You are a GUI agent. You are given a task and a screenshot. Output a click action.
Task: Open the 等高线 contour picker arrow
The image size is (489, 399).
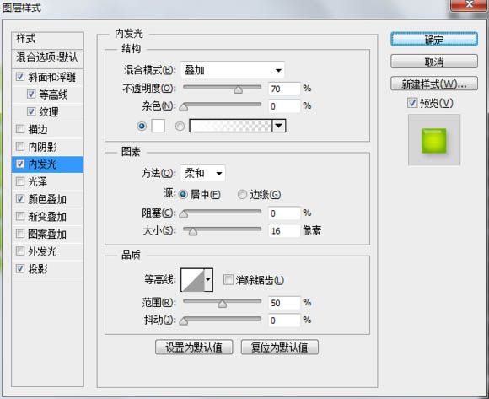click(208, 280)
